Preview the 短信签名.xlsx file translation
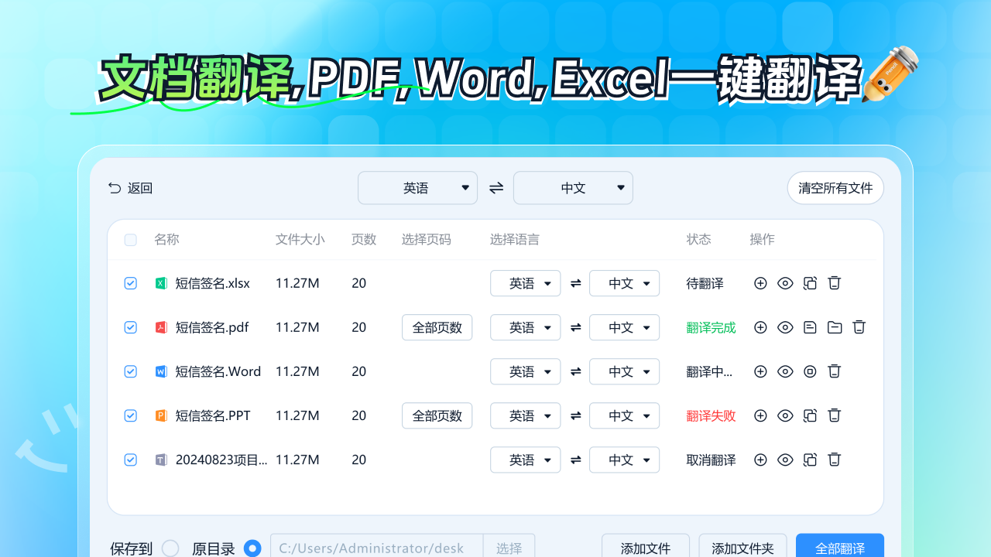 click(x=785, y=283)
